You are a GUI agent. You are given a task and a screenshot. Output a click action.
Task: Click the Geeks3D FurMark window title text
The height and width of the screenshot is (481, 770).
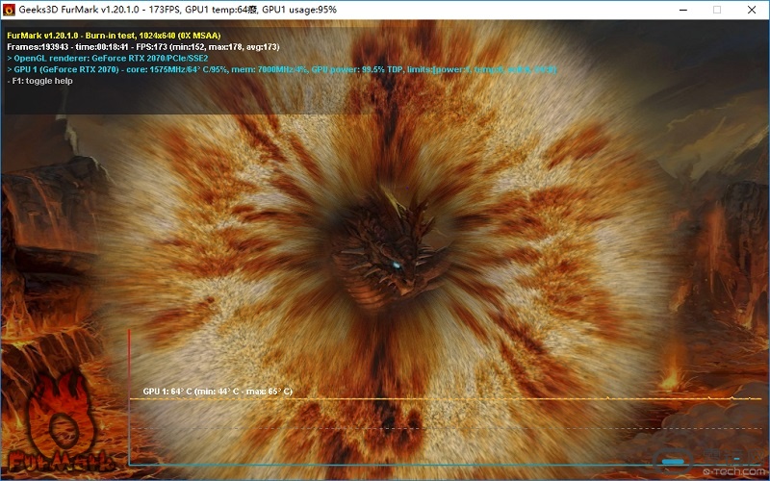coord(178,10)
